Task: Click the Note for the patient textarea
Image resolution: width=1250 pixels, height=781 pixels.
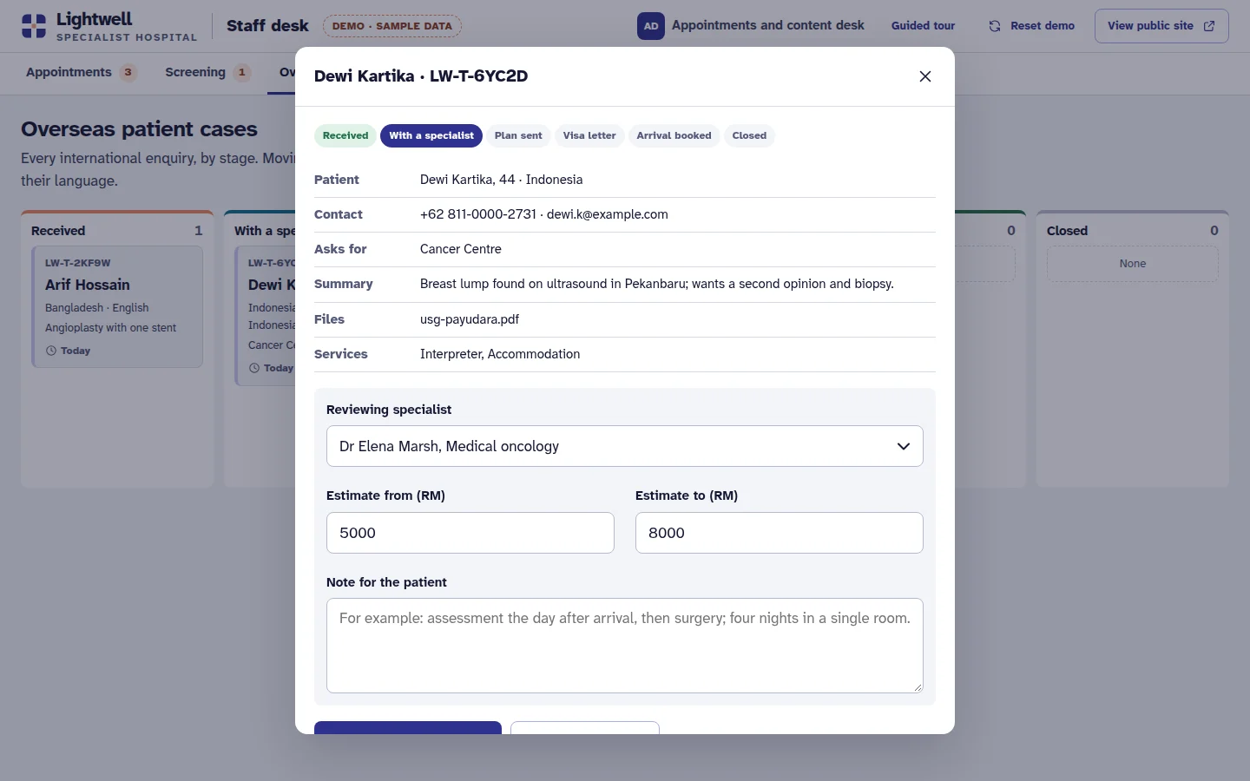Action: pyautogui.click(x=625, y=646)
